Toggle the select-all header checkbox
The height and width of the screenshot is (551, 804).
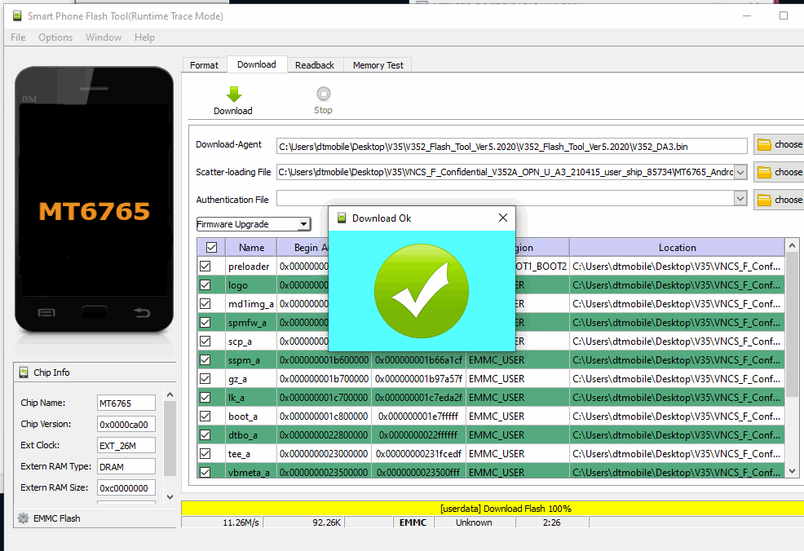[211, 248]
